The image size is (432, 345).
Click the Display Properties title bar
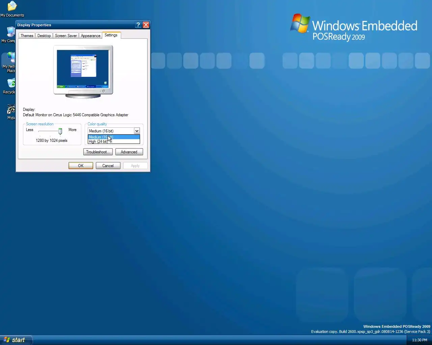coord(76,25)
